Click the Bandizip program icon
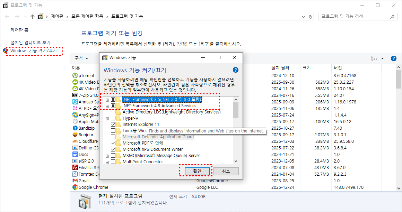The image size is (402, 212). (75, 128)
